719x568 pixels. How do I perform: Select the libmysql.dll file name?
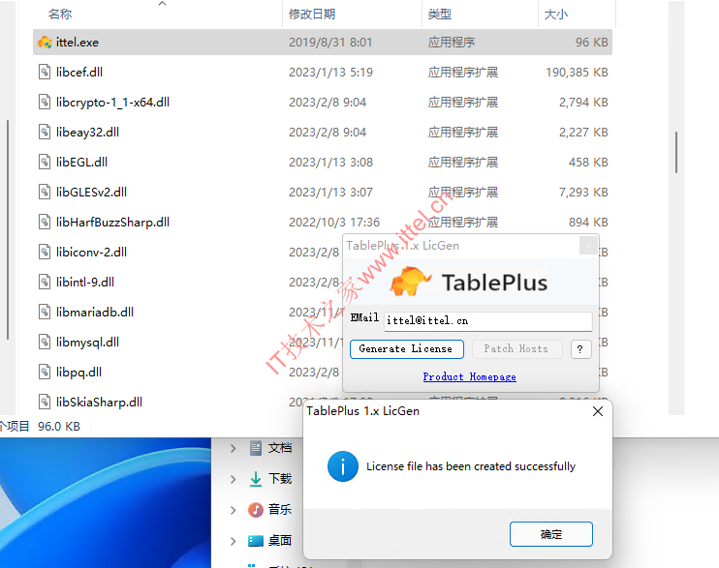click(x=87, y=343)
